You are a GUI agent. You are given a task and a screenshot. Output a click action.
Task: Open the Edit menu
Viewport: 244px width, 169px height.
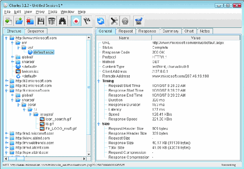(17, 12)
